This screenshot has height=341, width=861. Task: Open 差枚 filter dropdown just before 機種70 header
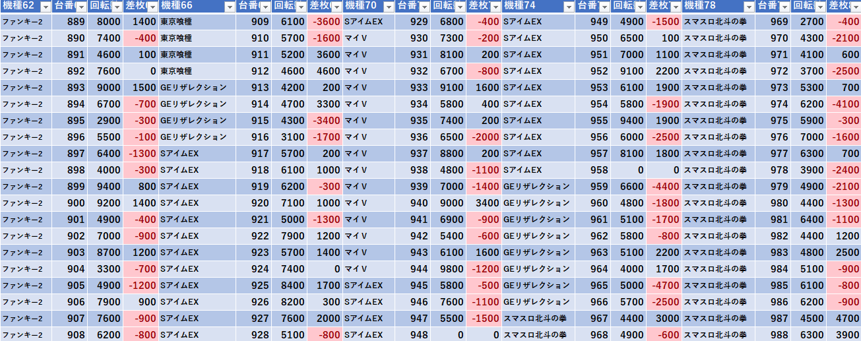pos(336,7)
